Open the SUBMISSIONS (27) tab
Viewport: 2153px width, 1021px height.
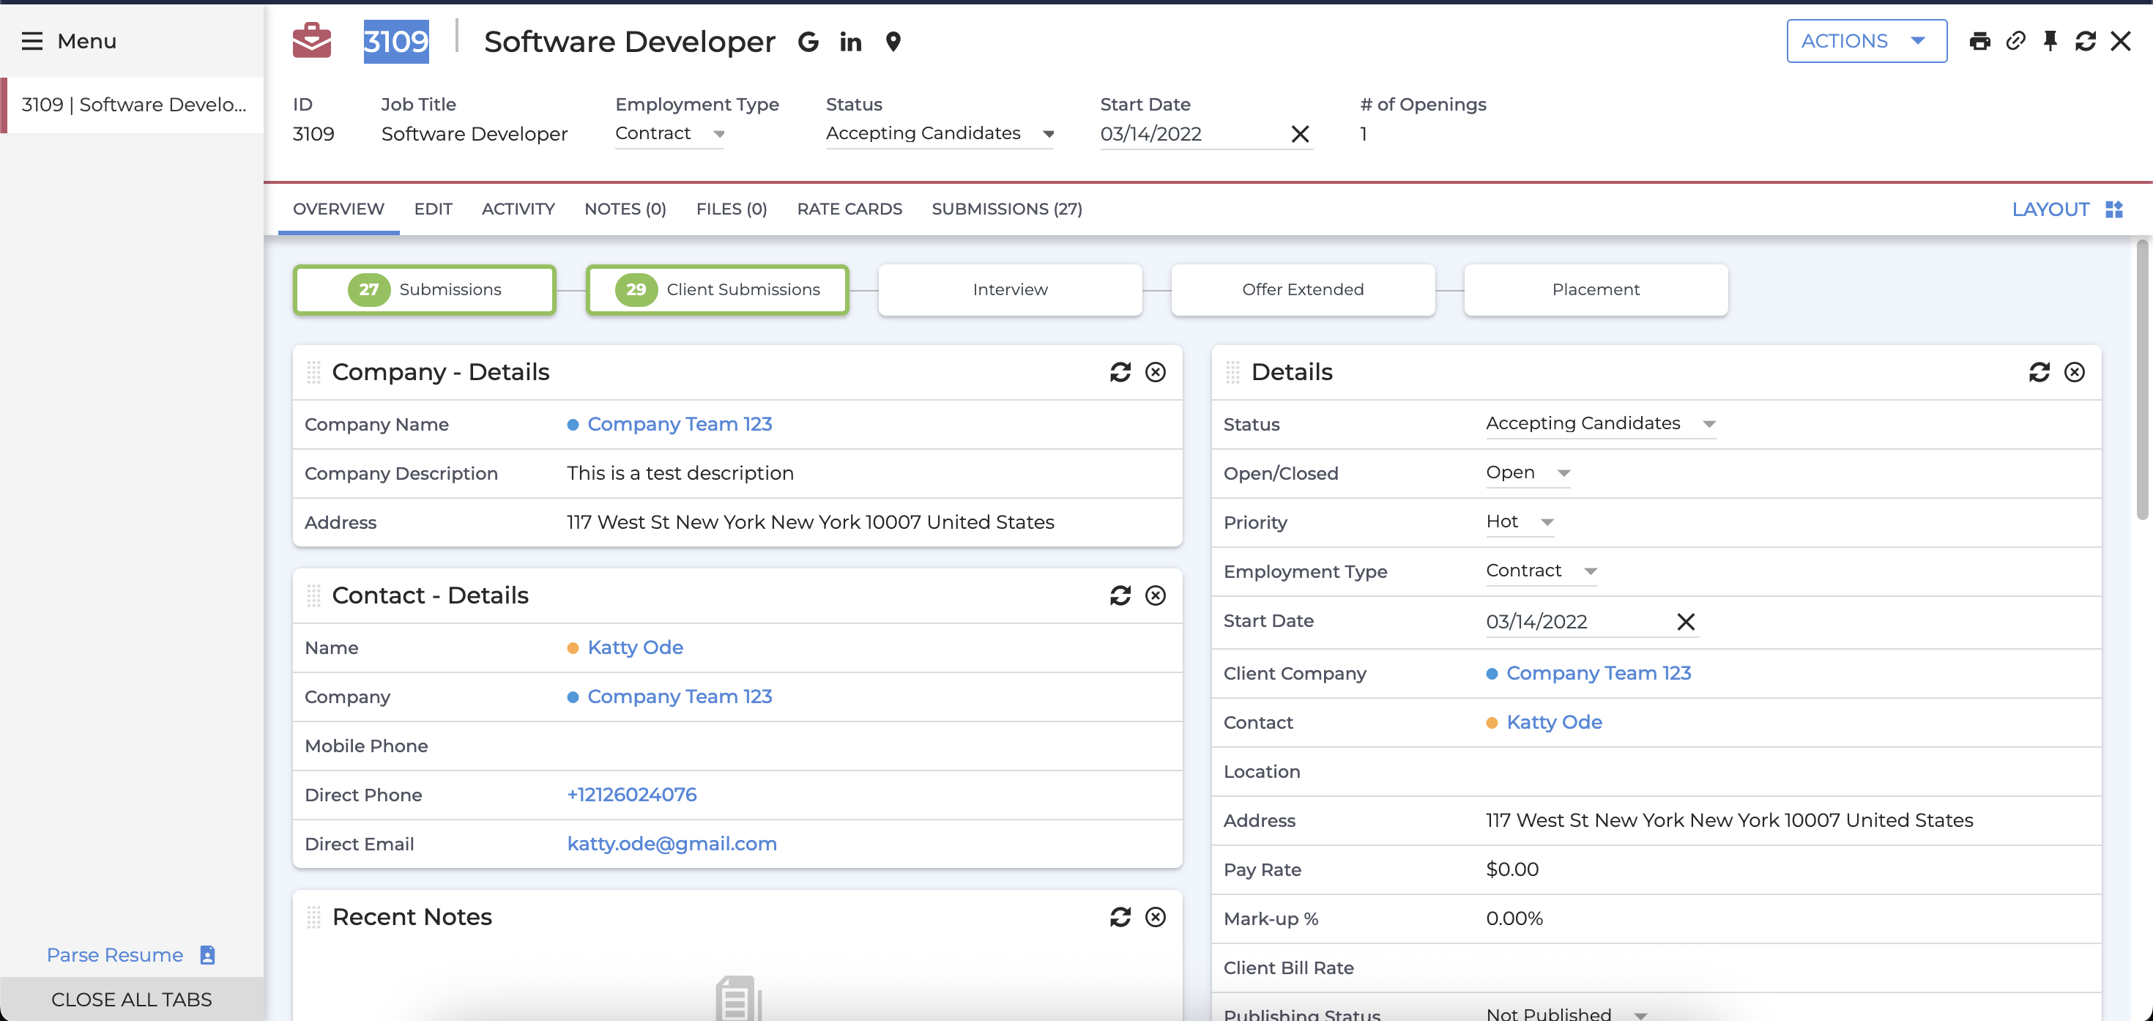click(x=1006, y=209)
